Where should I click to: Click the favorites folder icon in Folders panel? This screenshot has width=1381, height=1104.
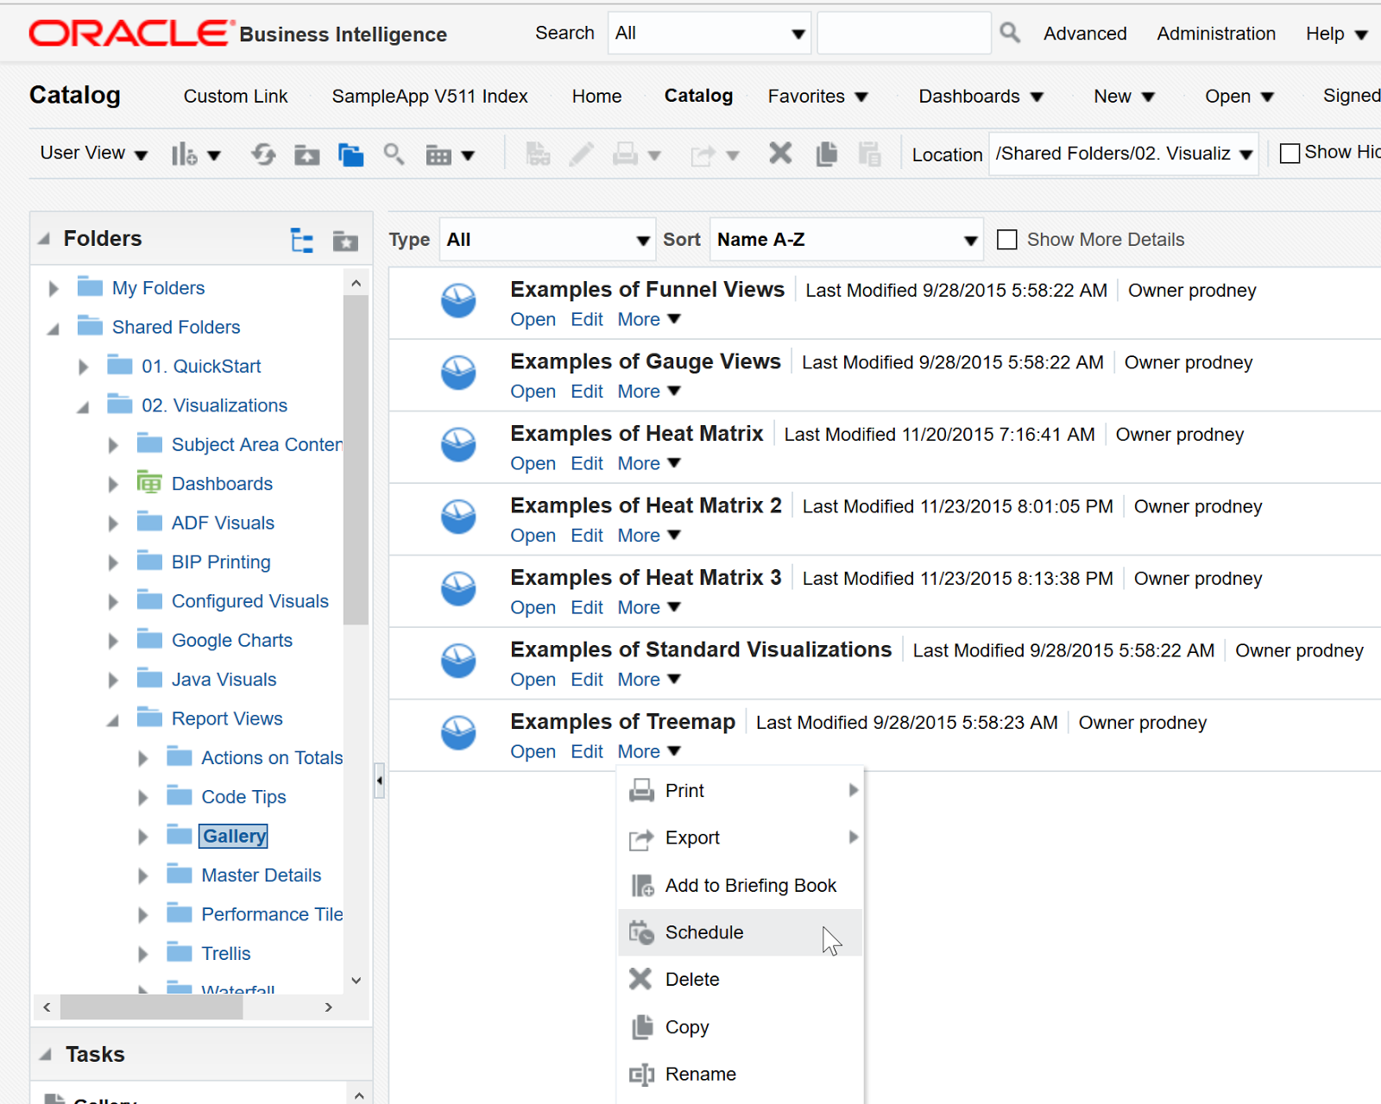pyautogui.click(x=345, y=240)
